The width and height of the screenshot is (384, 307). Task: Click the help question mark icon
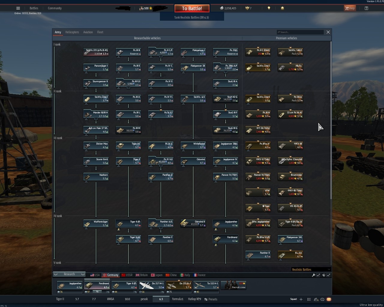(366, 8)
